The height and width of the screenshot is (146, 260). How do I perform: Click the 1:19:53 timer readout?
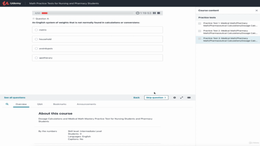pyautogui.click(x=145, y=13)
